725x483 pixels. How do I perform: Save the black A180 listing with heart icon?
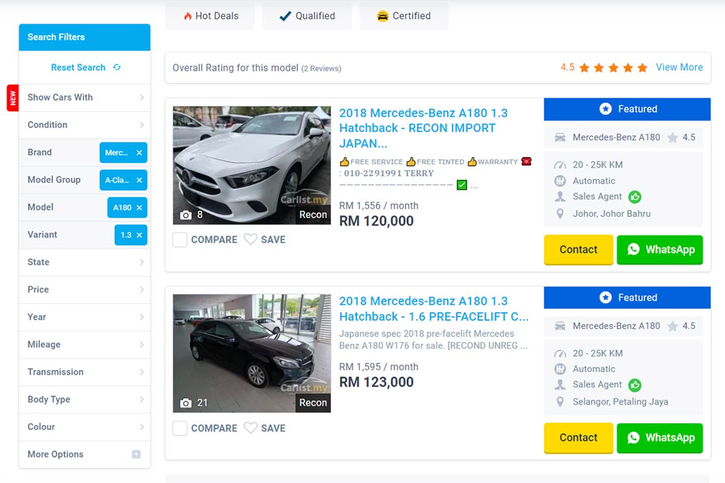pos(251,428)
